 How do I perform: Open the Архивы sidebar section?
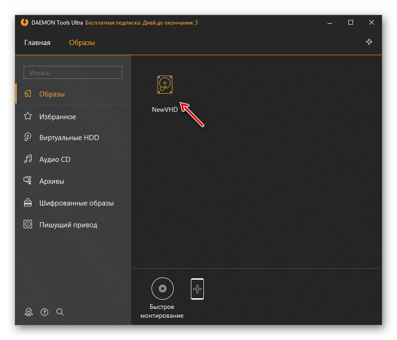click(51, 181)
